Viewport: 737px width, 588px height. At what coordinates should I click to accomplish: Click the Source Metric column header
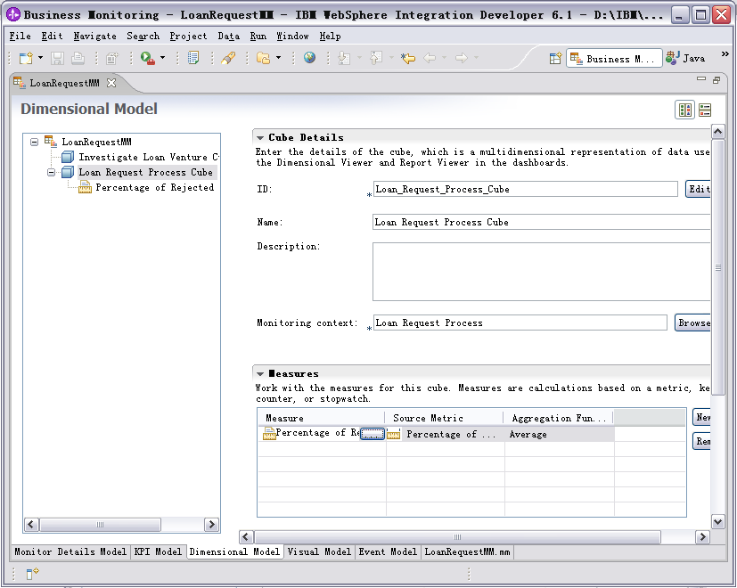click(444, 418)
